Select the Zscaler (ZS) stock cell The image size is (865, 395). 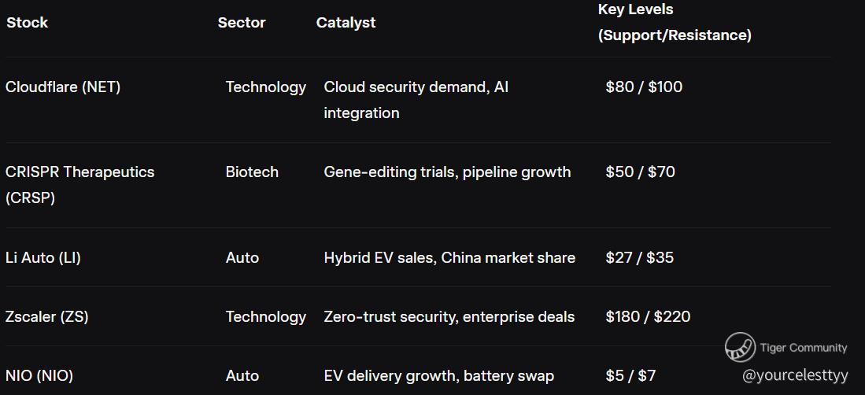pyautogui.click(x=47, y=316)
